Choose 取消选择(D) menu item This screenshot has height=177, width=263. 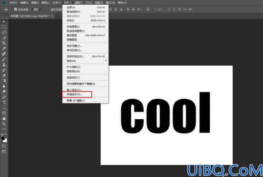click(86, 11)
